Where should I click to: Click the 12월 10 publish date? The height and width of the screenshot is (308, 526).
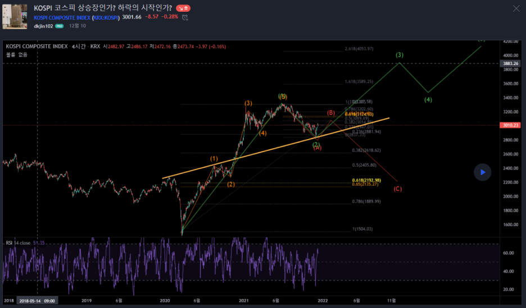[x=78, y=26]
